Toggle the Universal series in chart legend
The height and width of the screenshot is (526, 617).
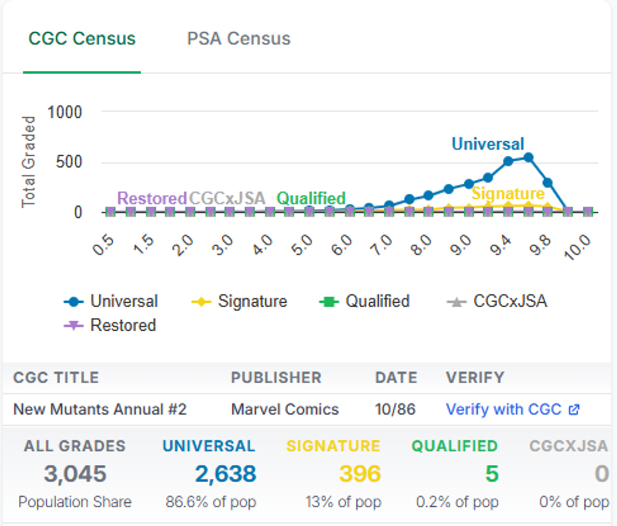(x=111, y=301)
